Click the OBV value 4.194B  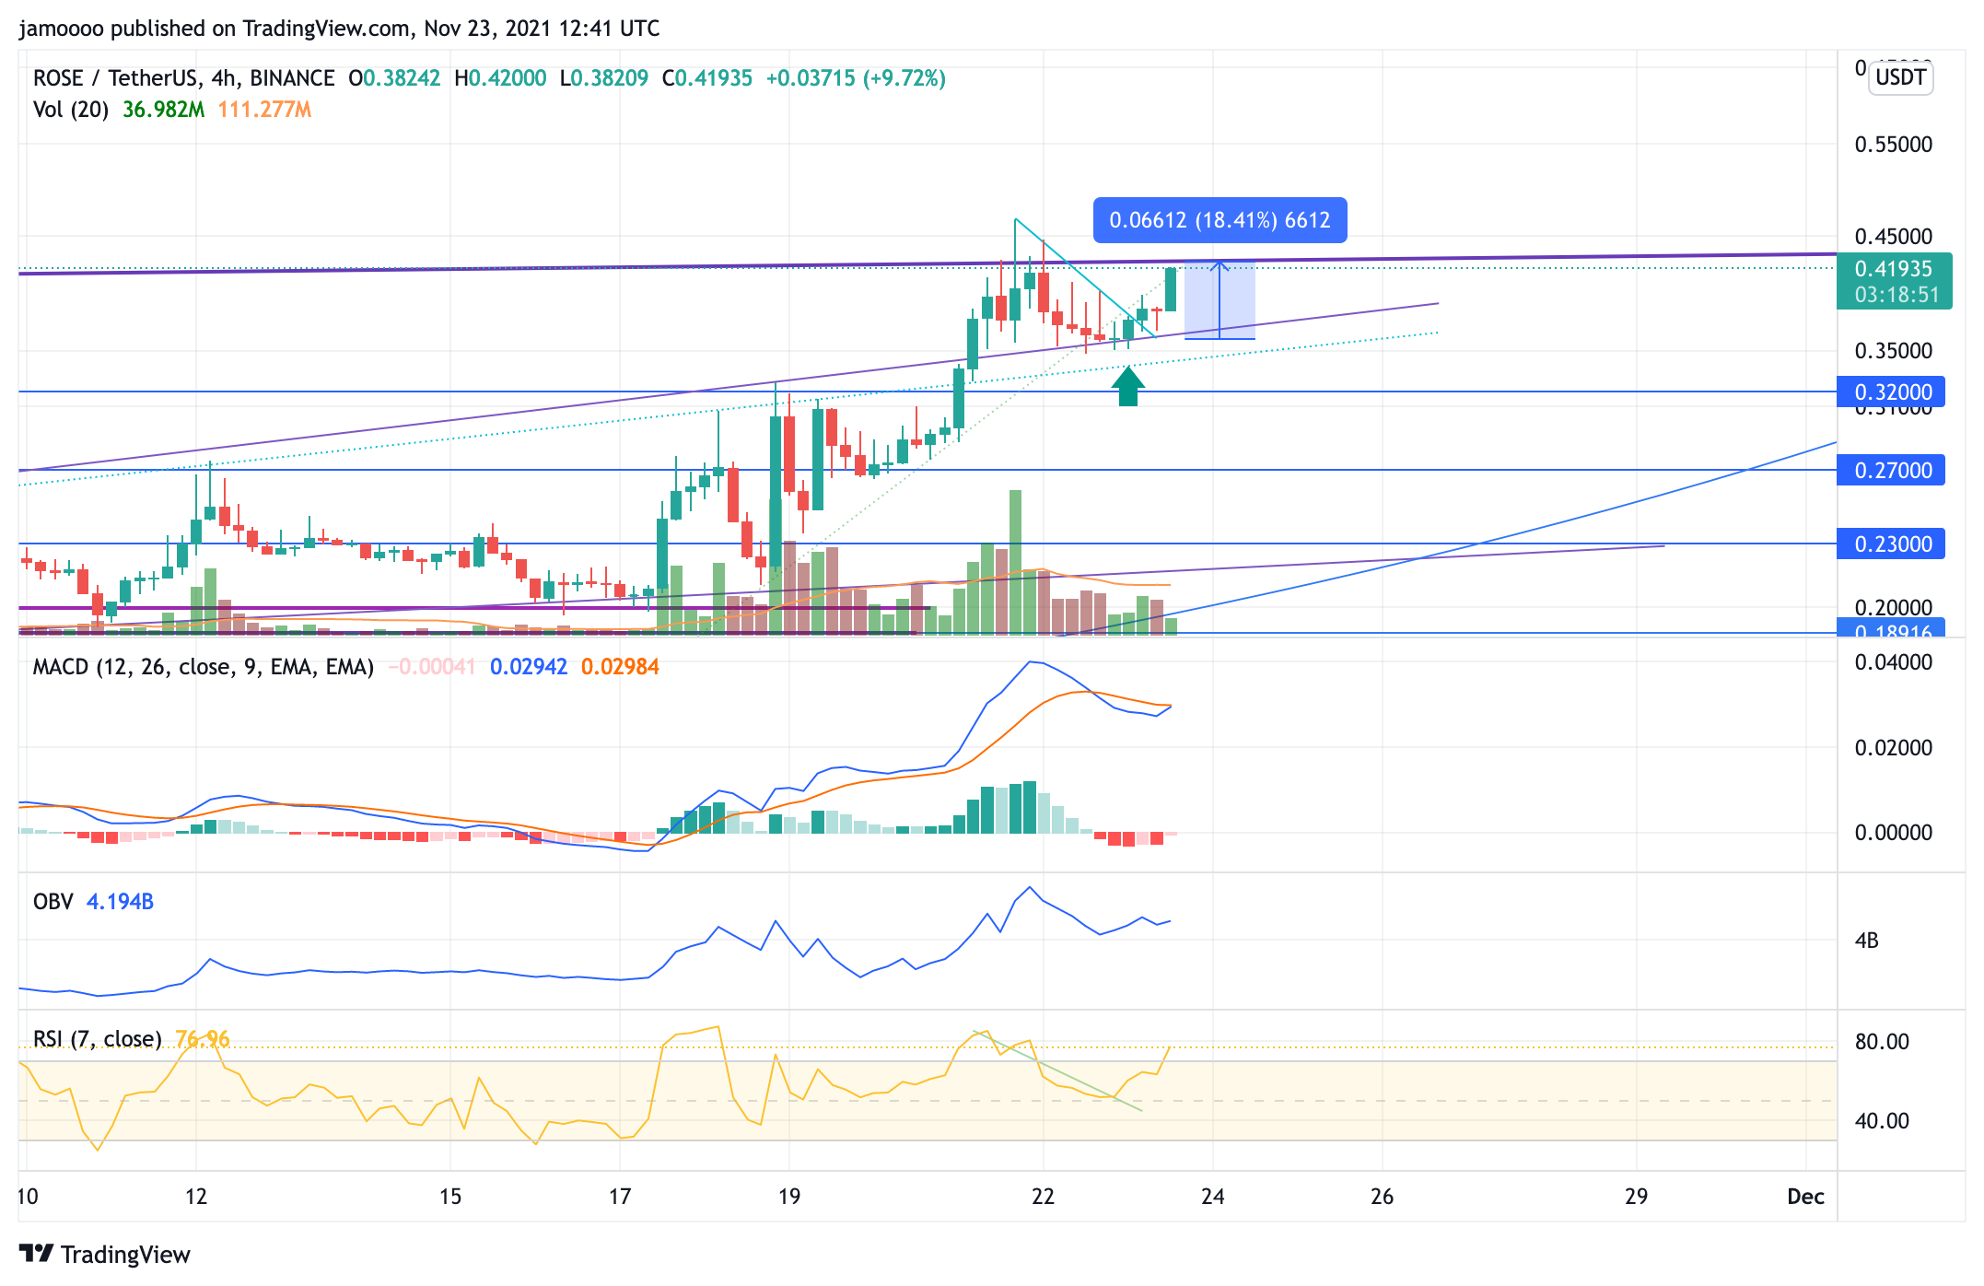[x=120, y=902]
